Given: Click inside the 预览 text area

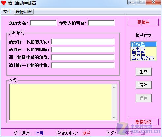Looking at the screenshot, I should coord(60,102).
